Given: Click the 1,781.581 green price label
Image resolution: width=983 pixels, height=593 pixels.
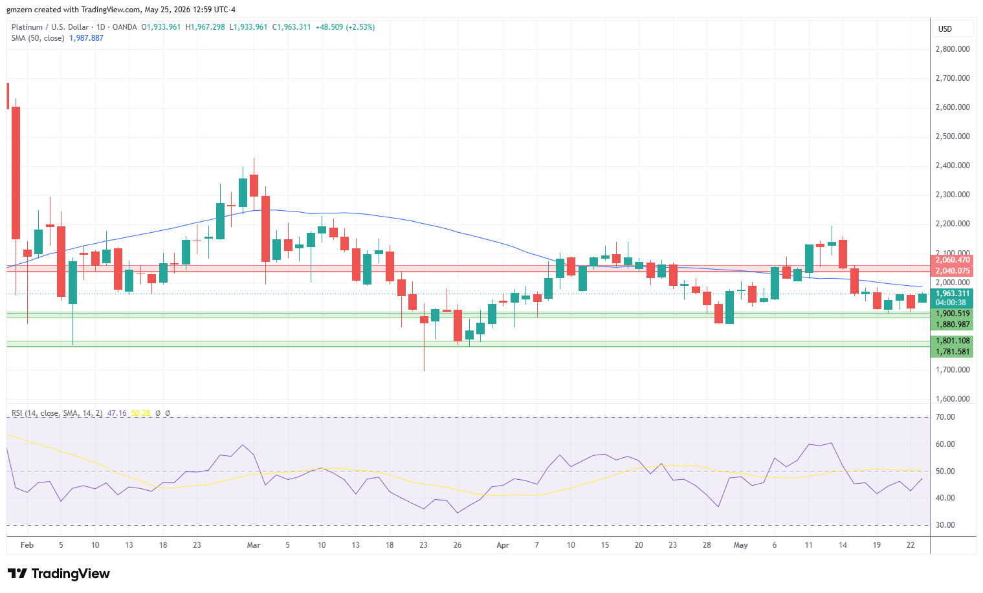Looking at the screenshot, I should (951, 352).
